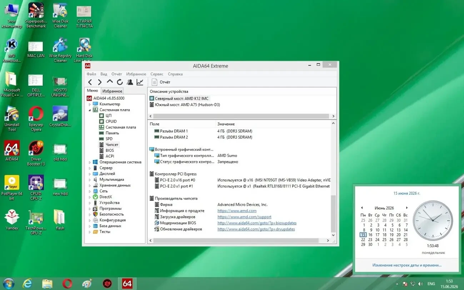Click the Безопасность shield icon
Screen dimensions: 464x290
click(95, 214)
